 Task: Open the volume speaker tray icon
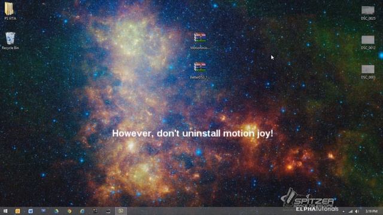pyautogui.click(x=357, y=211)
